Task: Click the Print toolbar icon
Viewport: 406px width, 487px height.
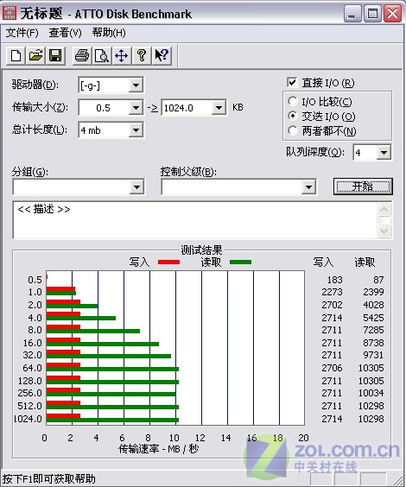Action: coord(82,56)
